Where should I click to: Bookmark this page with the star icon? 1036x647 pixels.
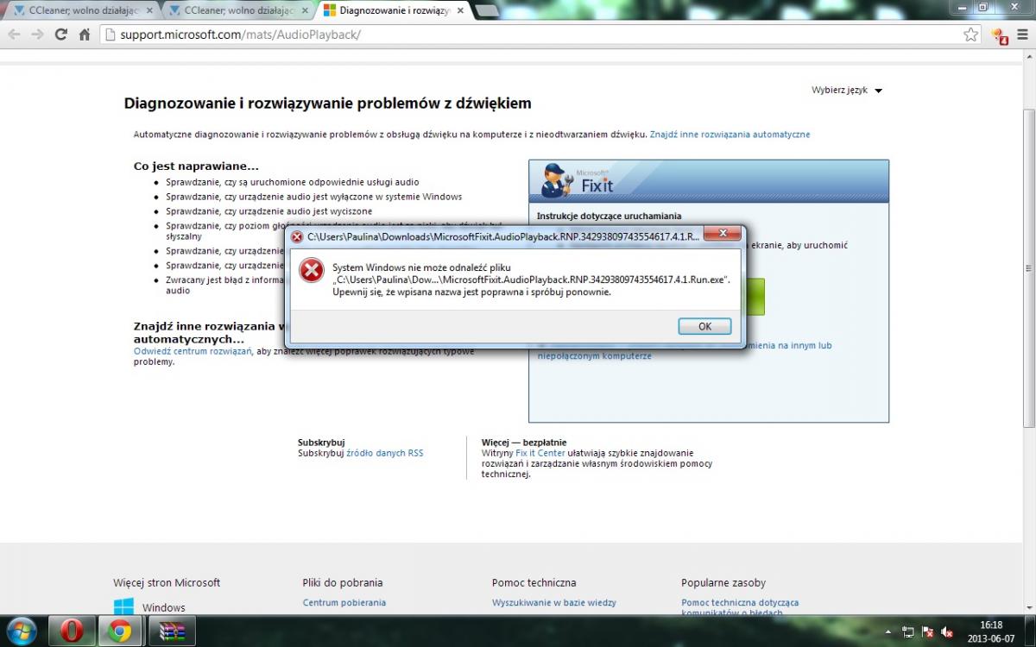click(x=971, y=35)
